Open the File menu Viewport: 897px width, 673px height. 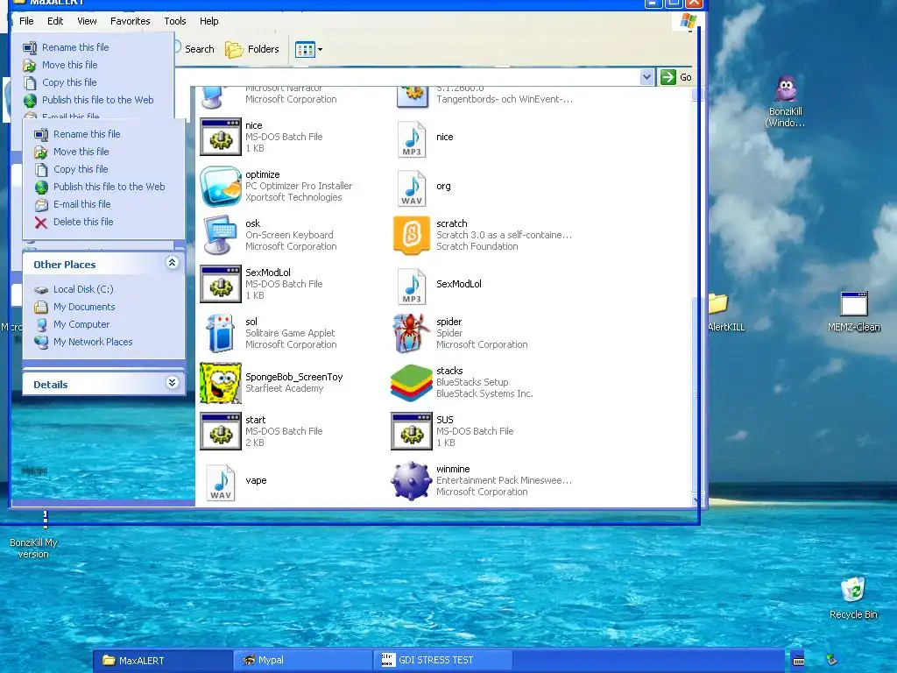click(26, 21)
